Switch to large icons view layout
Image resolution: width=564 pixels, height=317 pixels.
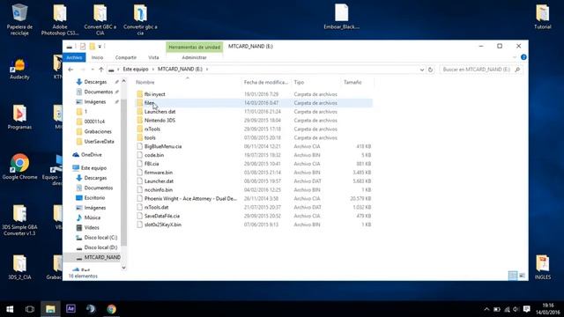click(x=522, y=276)
